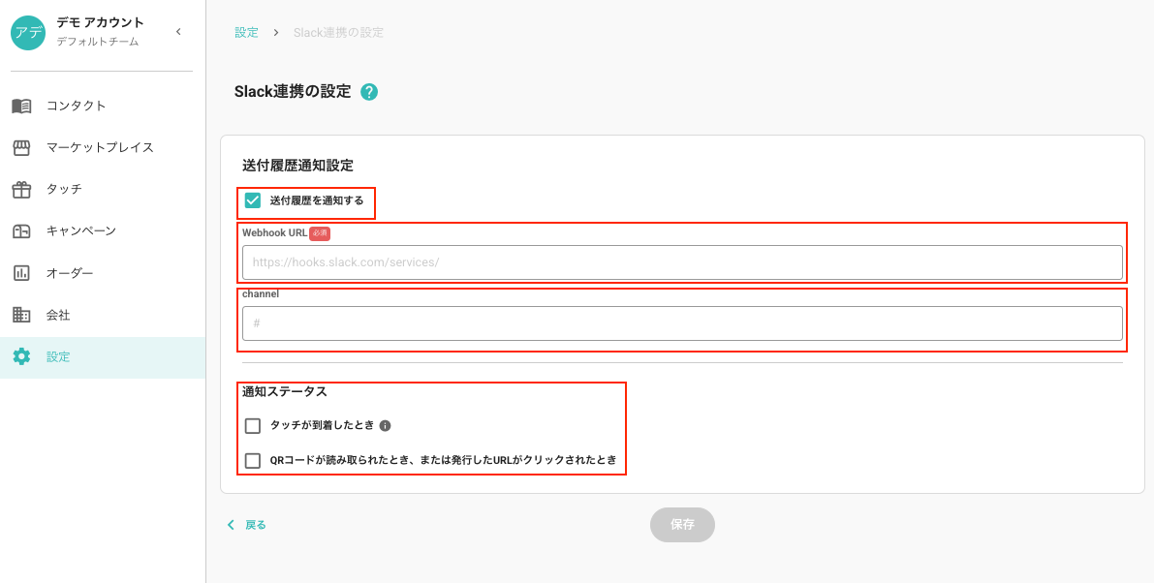Image resolution: width=1154 pixels, height=583 pixels.
Task: Open マーケットプレイス menu item
Action: [103, 148]
